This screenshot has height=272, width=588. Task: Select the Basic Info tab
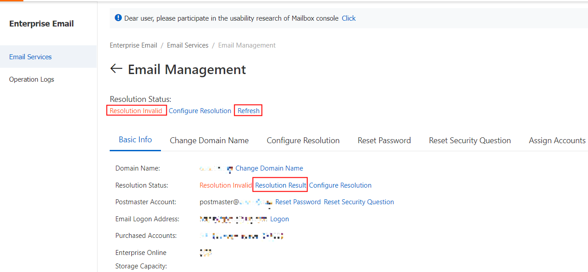pos(135,140)
